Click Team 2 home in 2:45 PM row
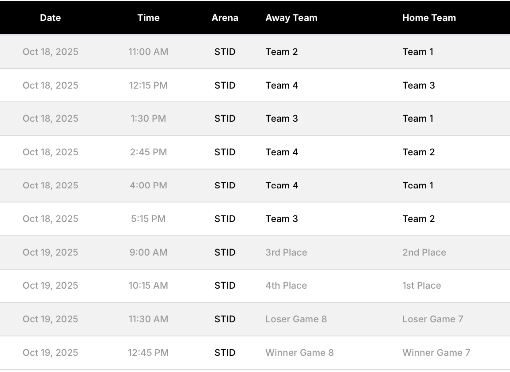Viewport: 510px width, 372px height. [418, 152]
